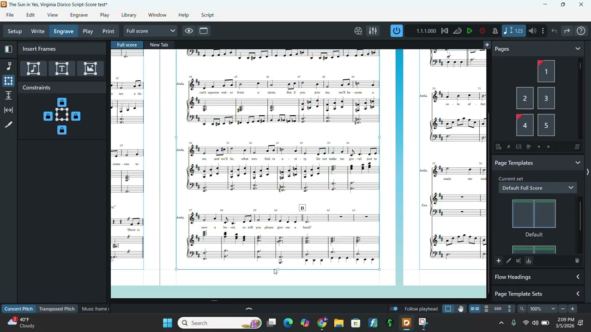This screenshot has height=332, width=591.
Task: Toggle the top constraint lock
Action: pyautogui.click(x=62, y=102)
